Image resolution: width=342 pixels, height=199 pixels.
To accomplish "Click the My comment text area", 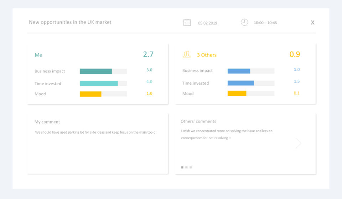I will [95, 132].
